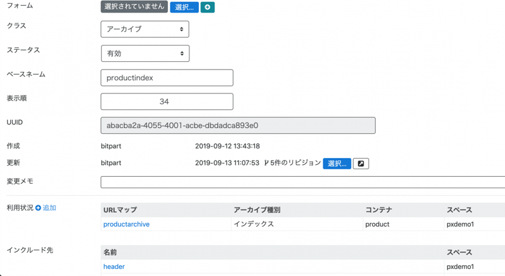This screenshot has width=505, height=276.
Task: Expand the ステータス dropdown showing 有効
Action: pyautogui.click(x=145, y=54)
